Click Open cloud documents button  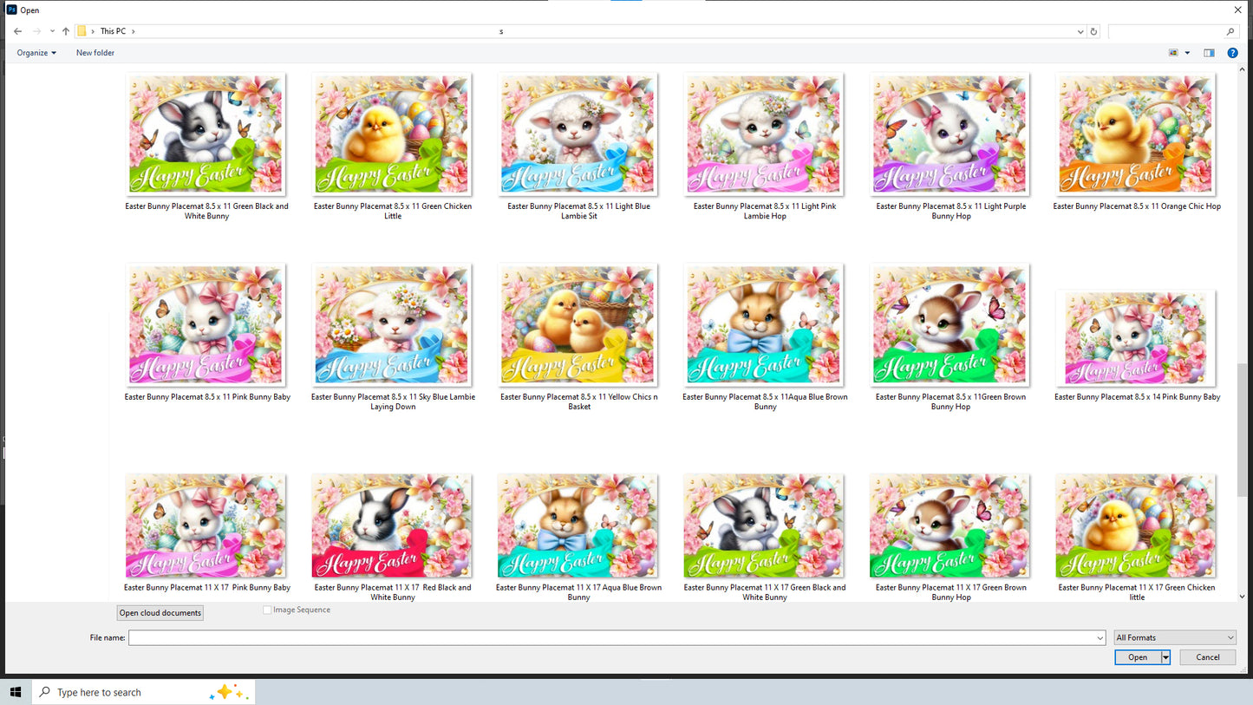coord(160,613)
